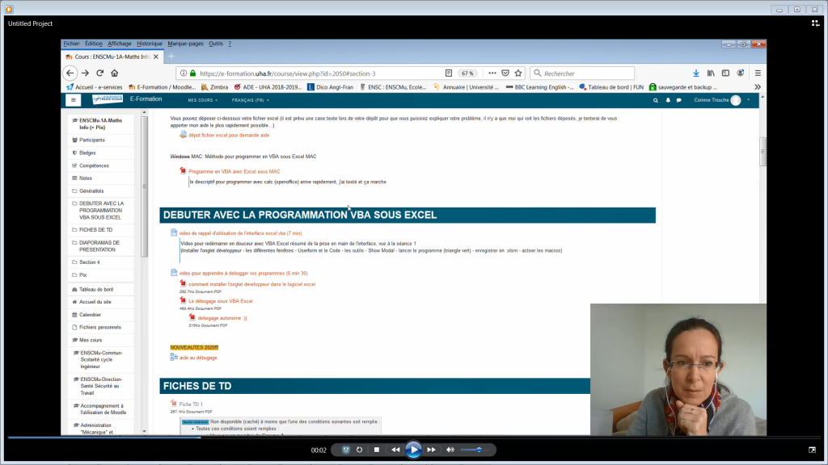The width and height of the screenshot is (828, 465).
Task: Open Dico Angl-Fran bookmark
Action: pos(330,87)
